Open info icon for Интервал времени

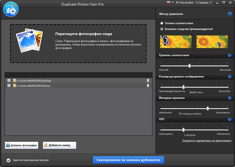tap(229, 98)
